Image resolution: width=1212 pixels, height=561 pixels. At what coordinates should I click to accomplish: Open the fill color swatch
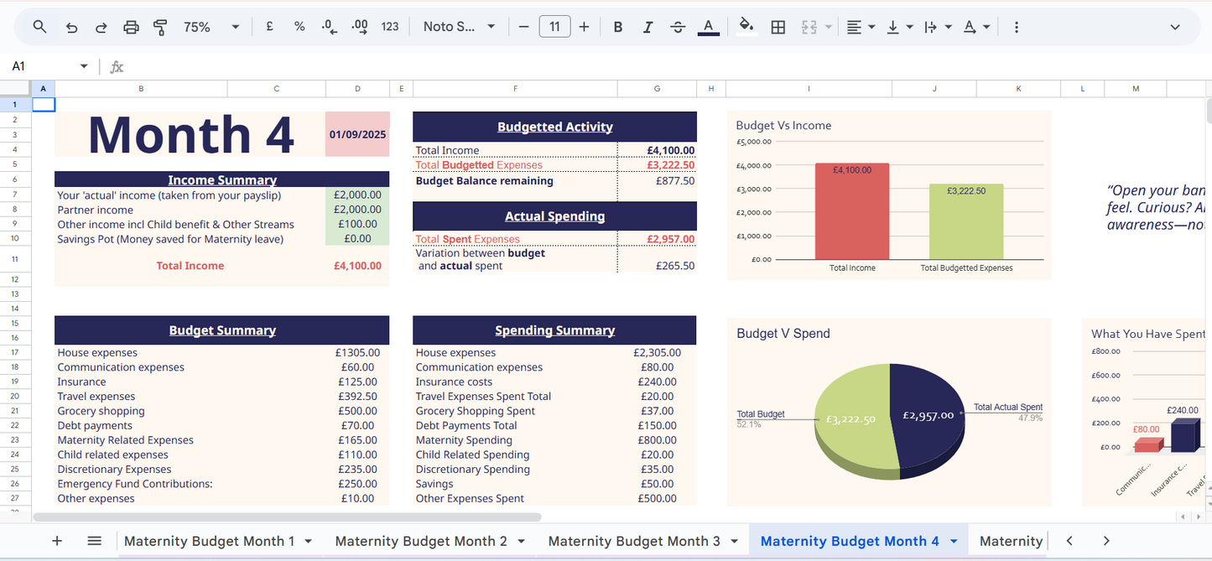pos(746,26)
